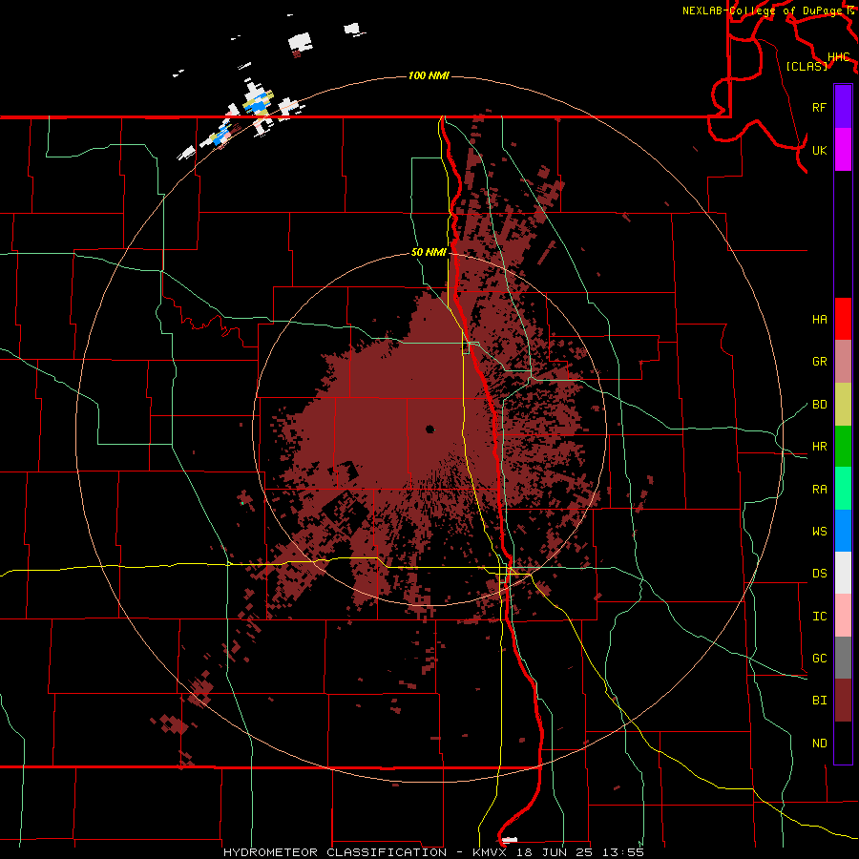This screenshot has height=859, width=859.
Task: Select the GC gray legend swatch
Action: tap(843, 658)
